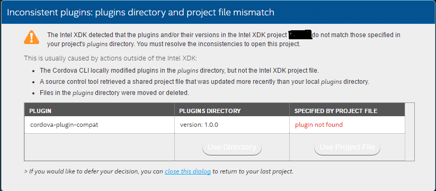
Task: Select the cordova-plugin-compat row entry
Action: 64,125
